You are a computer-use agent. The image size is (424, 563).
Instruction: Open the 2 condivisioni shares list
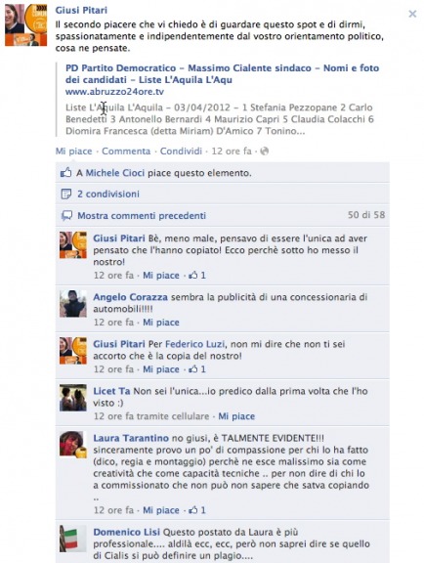108,194
